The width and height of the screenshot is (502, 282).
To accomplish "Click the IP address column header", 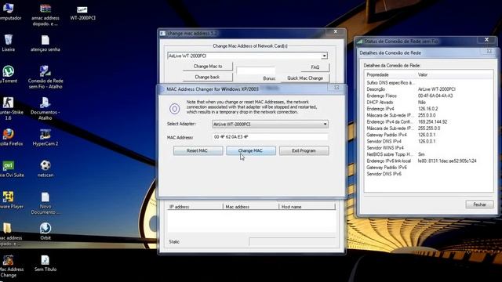I will pyautogui.click(x=195, y=207).
